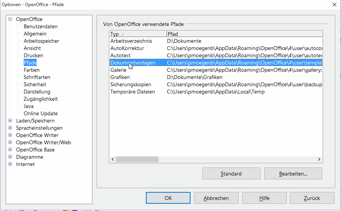This screenshot has height=211, width=341.
Task: Click the horizontal scrollbar right arrow
Action: (320, 159)
